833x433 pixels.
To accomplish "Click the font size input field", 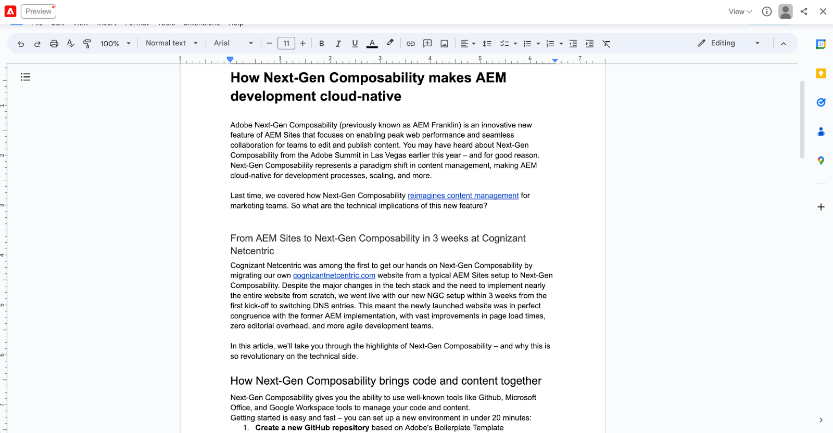I will 286,44.
